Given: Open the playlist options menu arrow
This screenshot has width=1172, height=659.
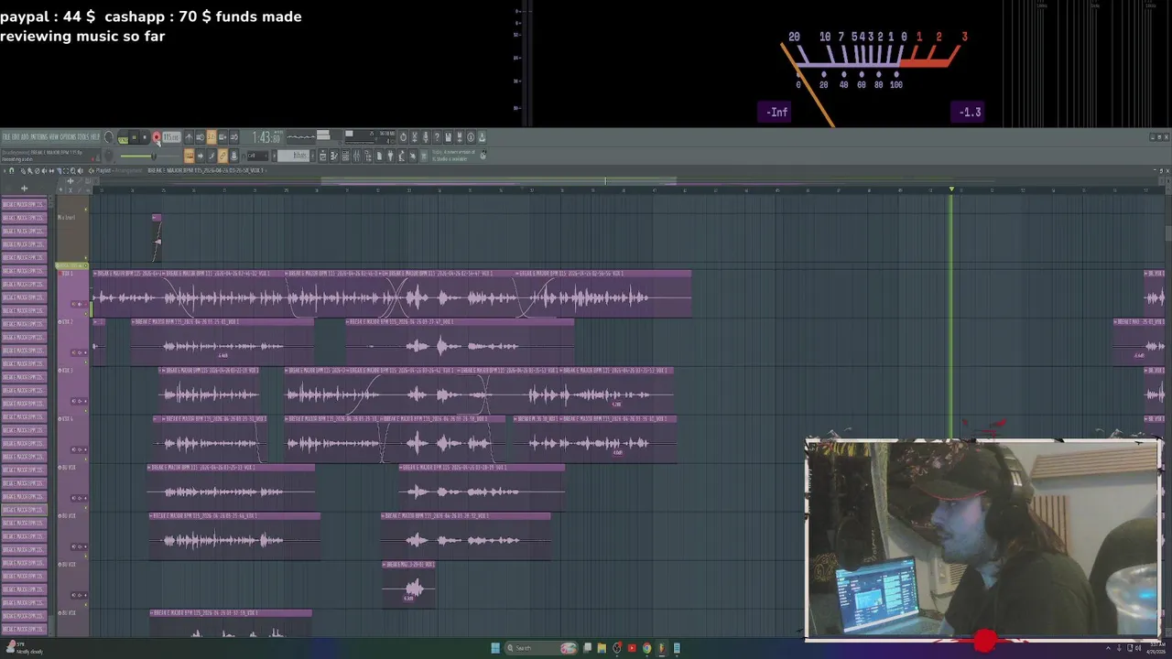Looking at the screenshot, I should (5, 170).
